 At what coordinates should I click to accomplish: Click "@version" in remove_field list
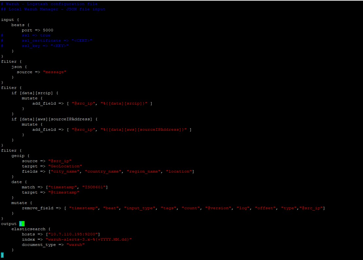click(218, 208)
